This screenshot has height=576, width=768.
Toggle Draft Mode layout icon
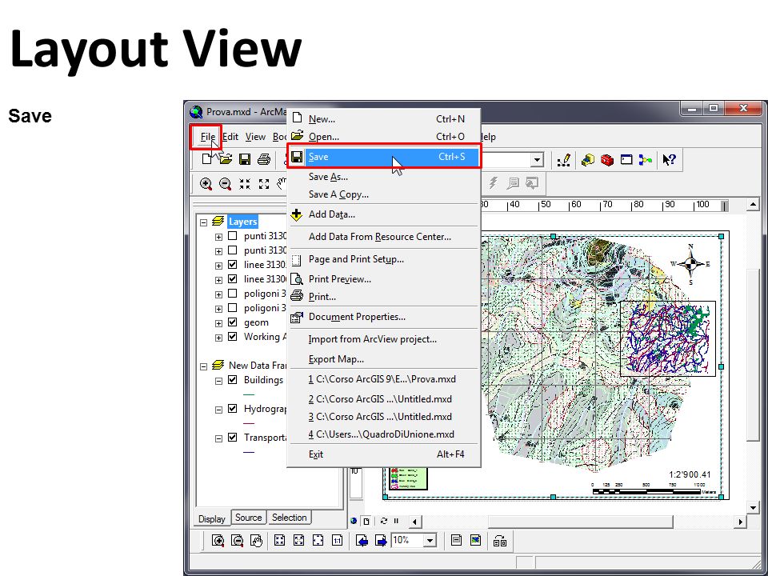tap(456, 540)
